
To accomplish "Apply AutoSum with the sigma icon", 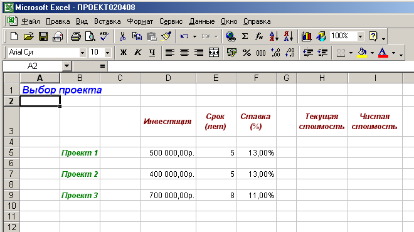I will tap(245, 36).
